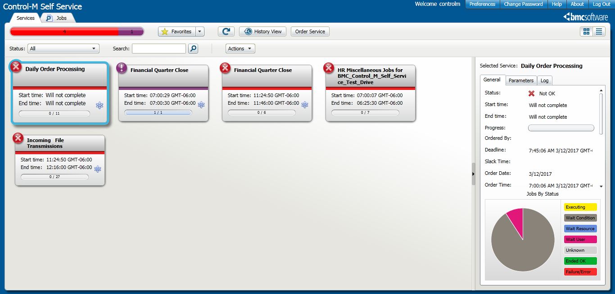Open the Status filter dropdown
This screenshot has height=294, width=615.
coord(63,49)
